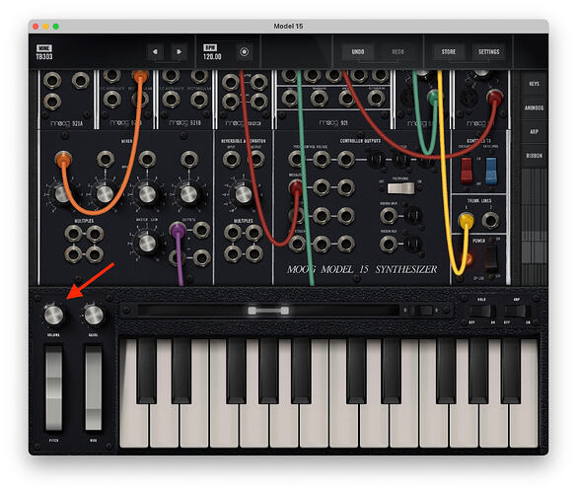Click the Master Gain knob in mixer
The image size is (577, 493).
click(x=147, y=243)
